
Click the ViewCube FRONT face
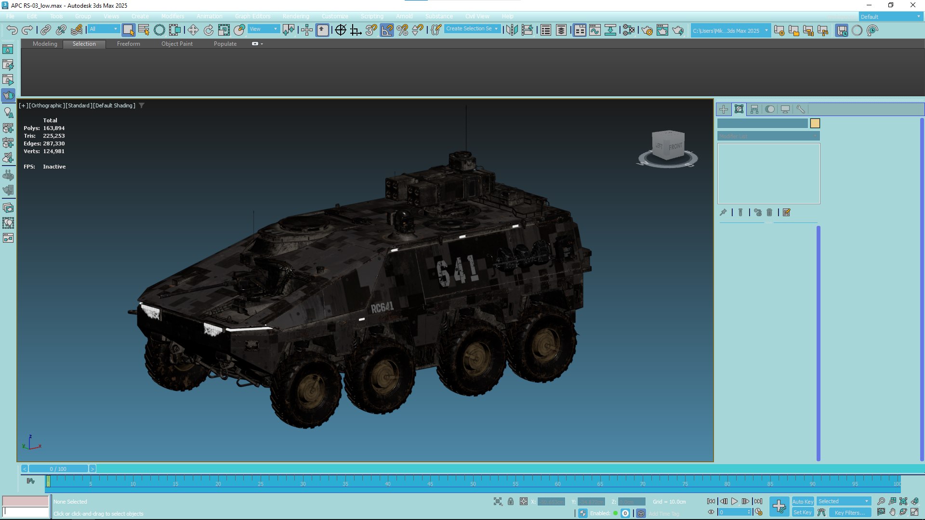coord(675,146)
